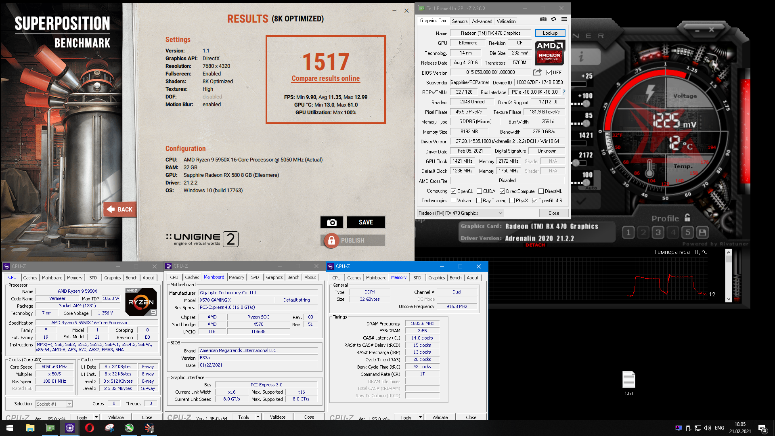Toggle the PhysX checkbox

[x=512, y=201]
